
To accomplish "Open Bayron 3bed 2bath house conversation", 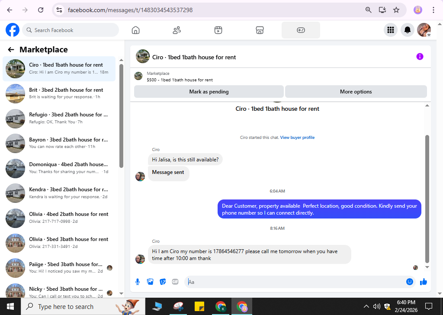I will click(x=59, y=143).
